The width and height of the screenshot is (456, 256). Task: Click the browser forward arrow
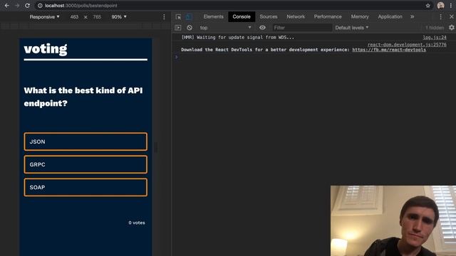(17, 6)
